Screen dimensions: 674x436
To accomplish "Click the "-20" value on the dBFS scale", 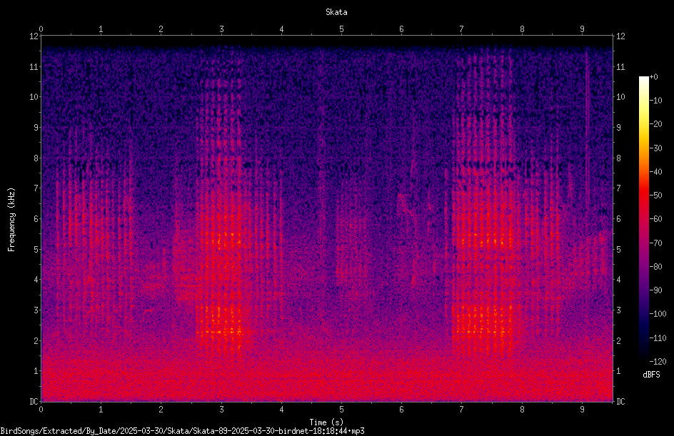I will 655,124.
